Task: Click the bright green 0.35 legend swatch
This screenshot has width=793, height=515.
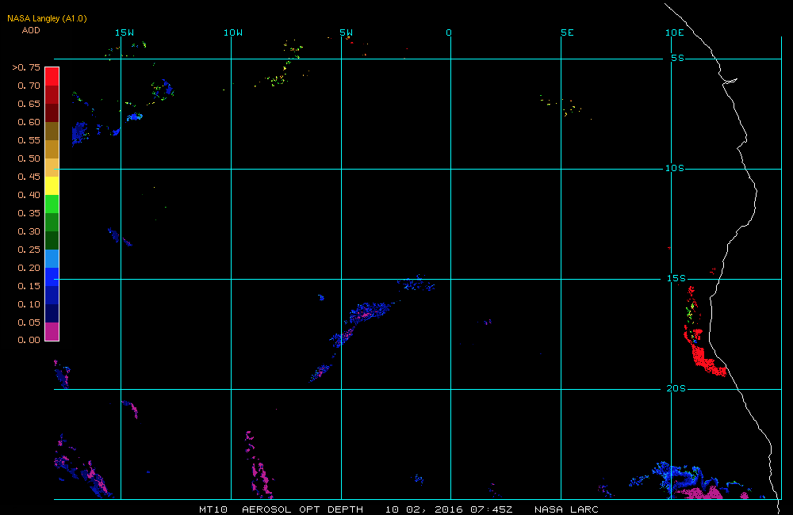Action: click(x=52, y=204)
